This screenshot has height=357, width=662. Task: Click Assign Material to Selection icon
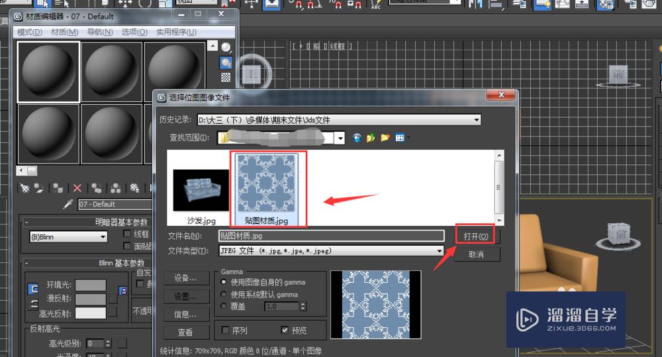58,188
